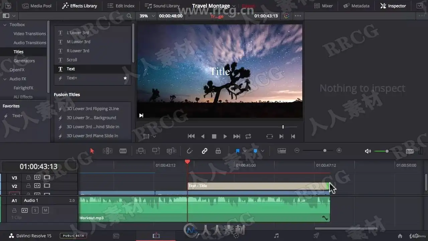Image resolution: width=428 pixels, height=241 pixels.
Task: Select the Text - Title clip on V2
Action: (258, 186)
